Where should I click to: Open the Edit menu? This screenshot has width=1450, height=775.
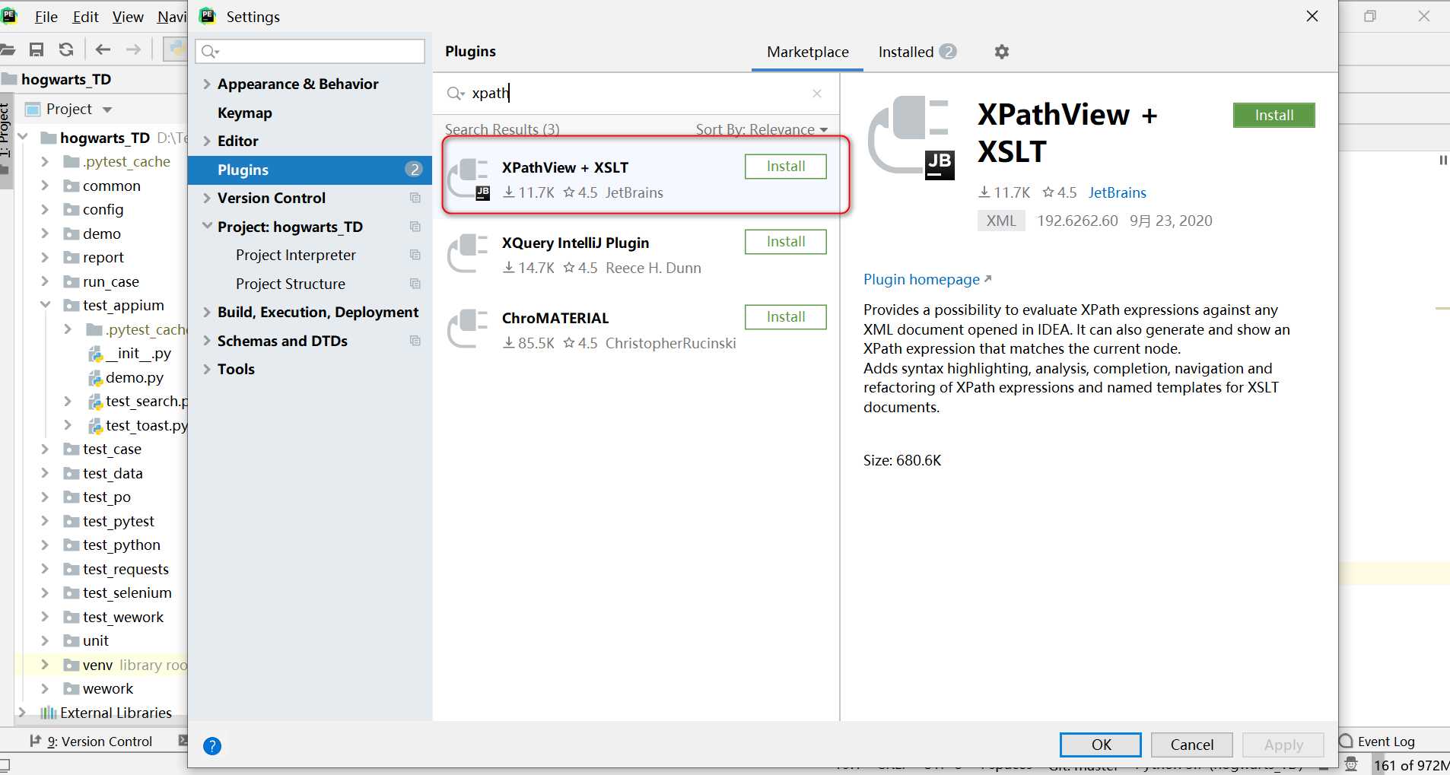coord(85,17)
